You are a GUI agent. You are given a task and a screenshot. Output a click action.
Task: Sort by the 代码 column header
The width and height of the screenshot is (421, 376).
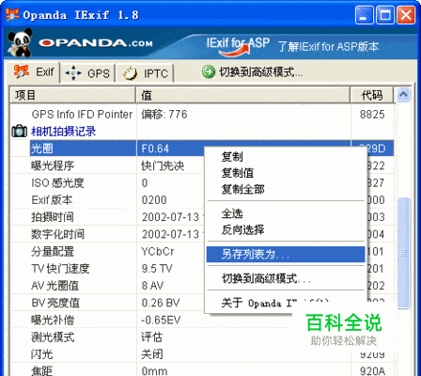point(372,95)
